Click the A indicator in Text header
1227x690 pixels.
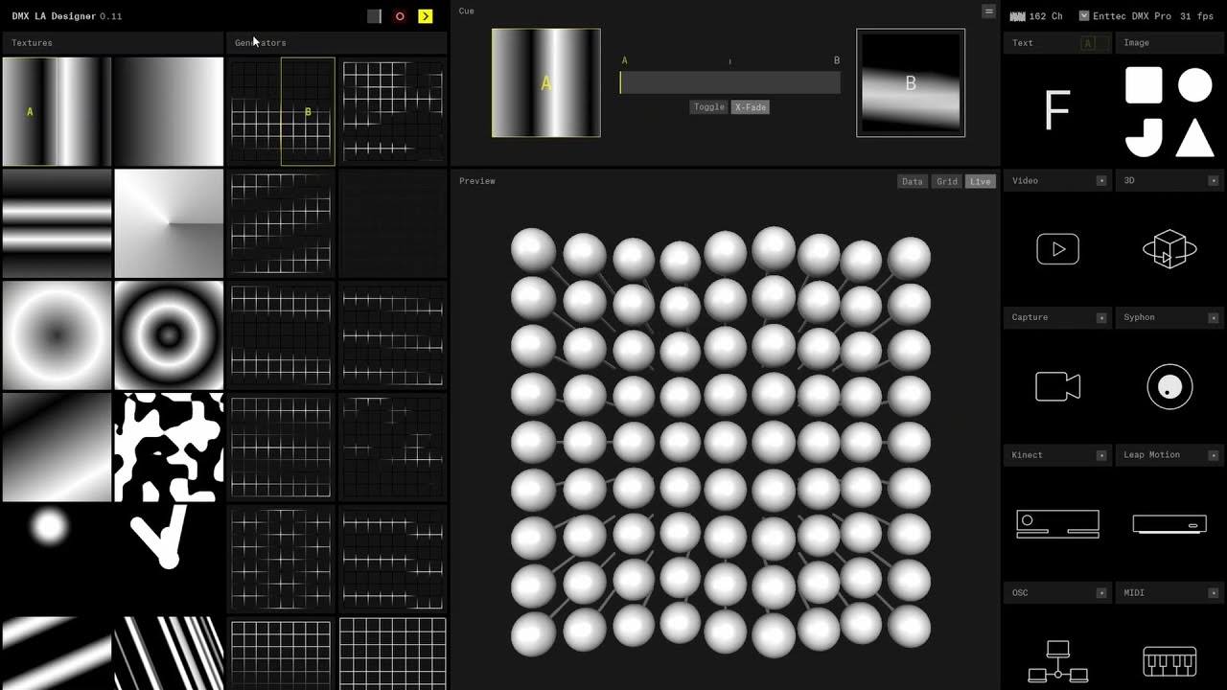[x=1087, y=43]
